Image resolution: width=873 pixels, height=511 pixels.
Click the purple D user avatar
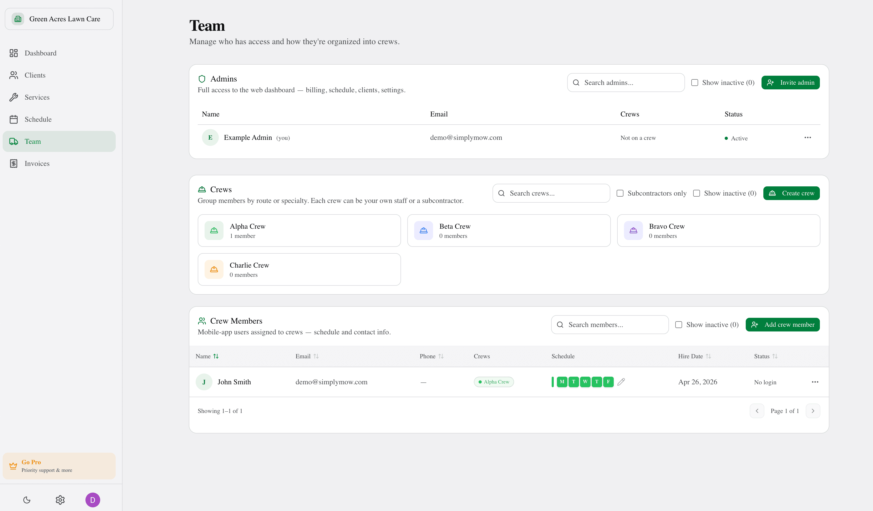[93, 500]
